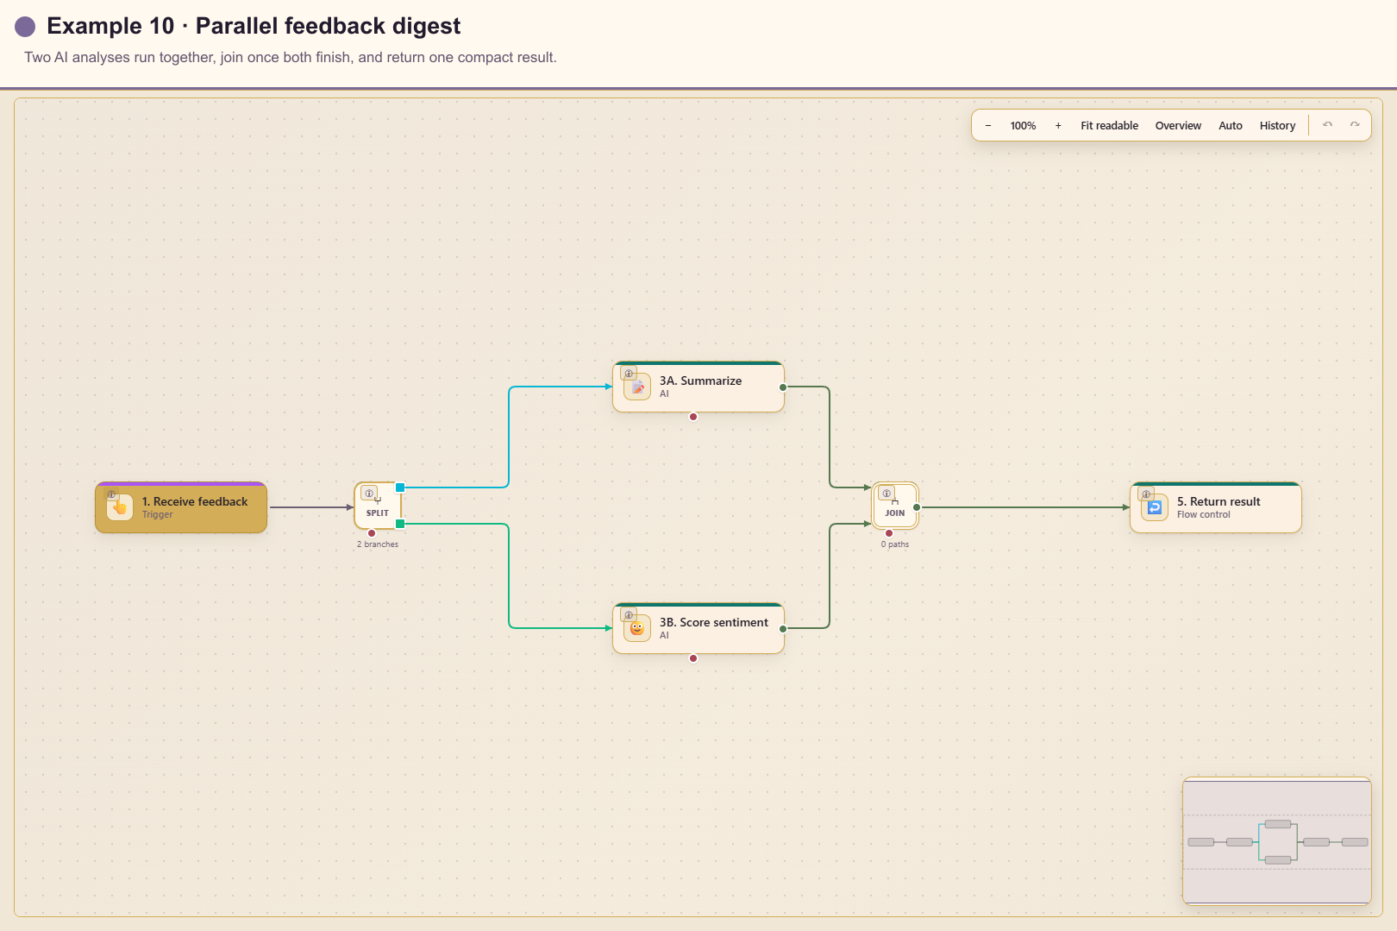Click the pointing-hand trigger icon

coord(120,508)
